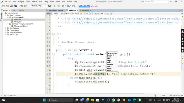This screenshot has width=184, height=103.
Task: Collapse the Javadoc comment fold at line 10
Action: 53,34
